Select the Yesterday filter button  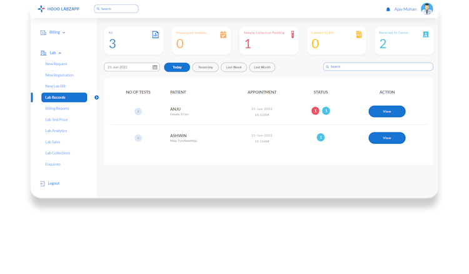tap(206, 68)
